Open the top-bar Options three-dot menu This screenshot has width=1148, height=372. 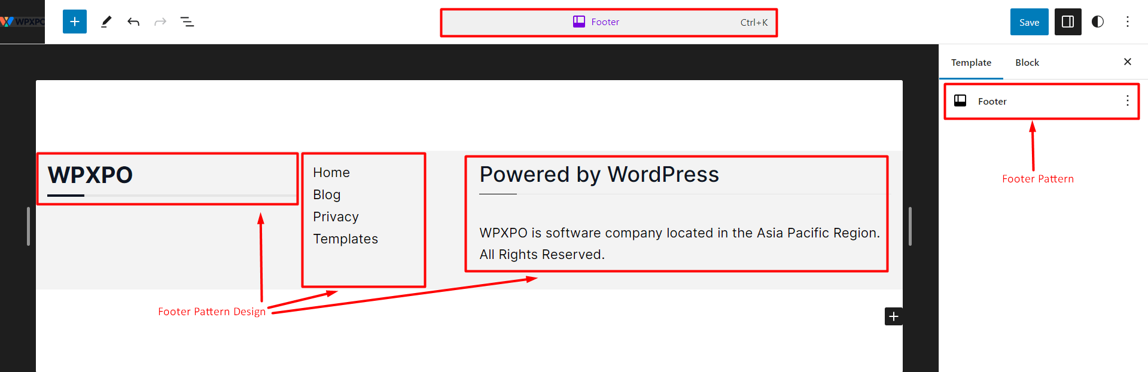[x=1128, y=22]
